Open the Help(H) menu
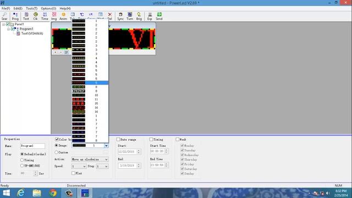Viewport: 352px width, 198px height. [x=65, y=8]
